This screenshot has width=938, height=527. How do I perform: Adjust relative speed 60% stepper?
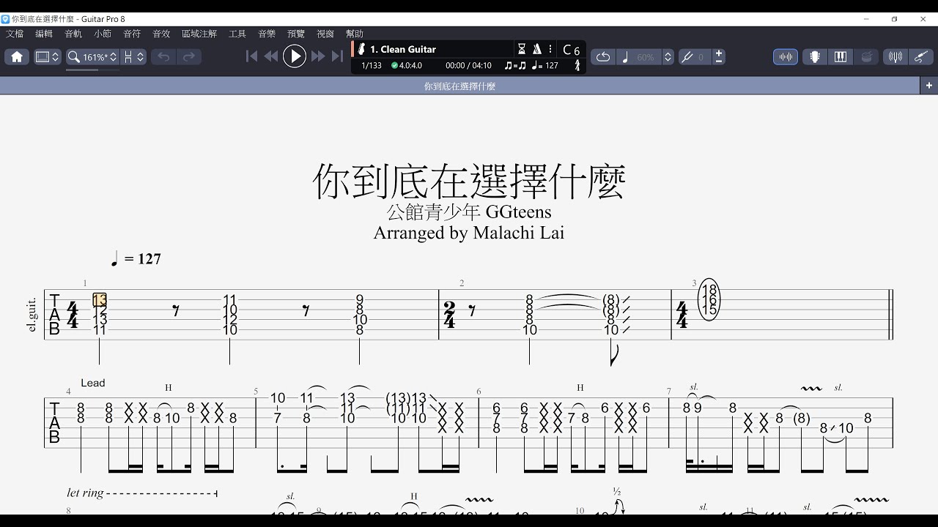pyautogui.click(x=668, y=56)
